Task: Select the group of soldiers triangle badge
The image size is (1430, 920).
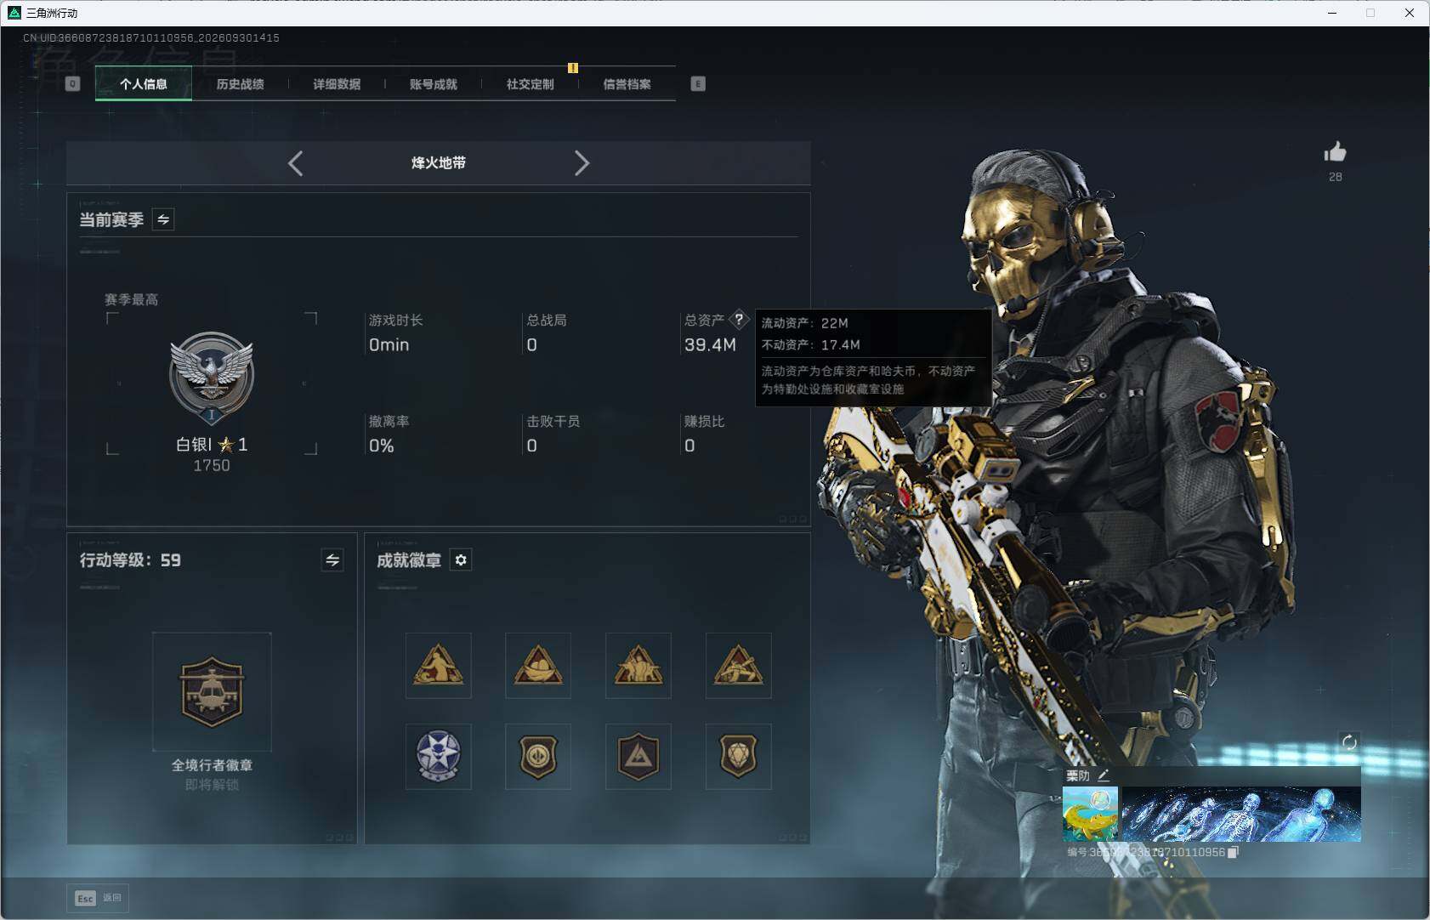Action: [x=638, y=665]
